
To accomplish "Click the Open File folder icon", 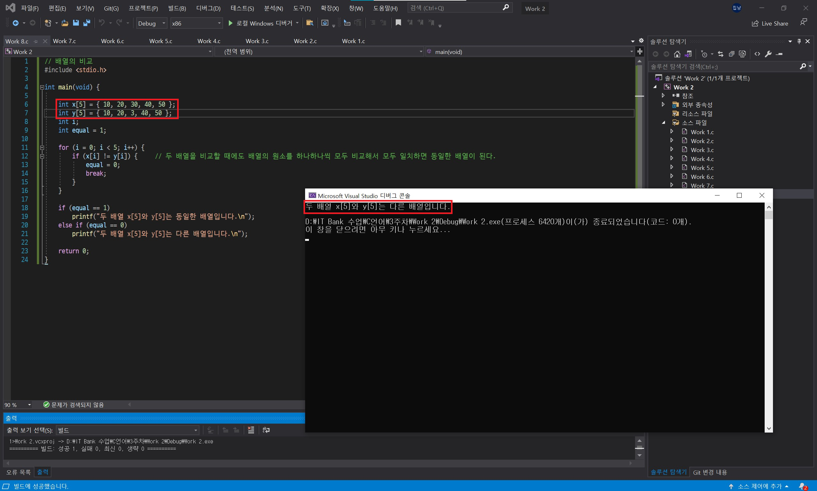I will click(x=65, y=23).
